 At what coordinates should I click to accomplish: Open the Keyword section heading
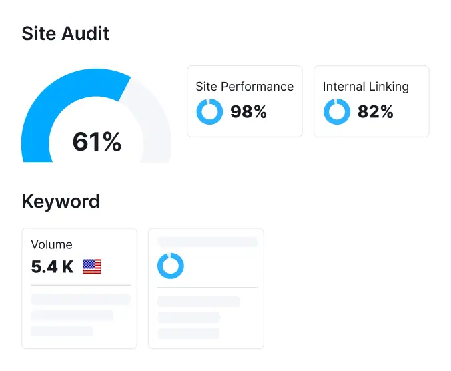[61, 202]
